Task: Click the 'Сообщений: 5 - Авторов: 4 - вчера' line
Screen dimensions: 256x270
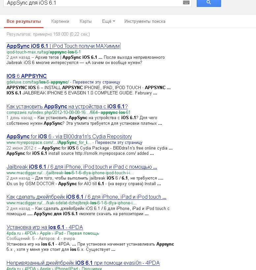Action: 41,239
